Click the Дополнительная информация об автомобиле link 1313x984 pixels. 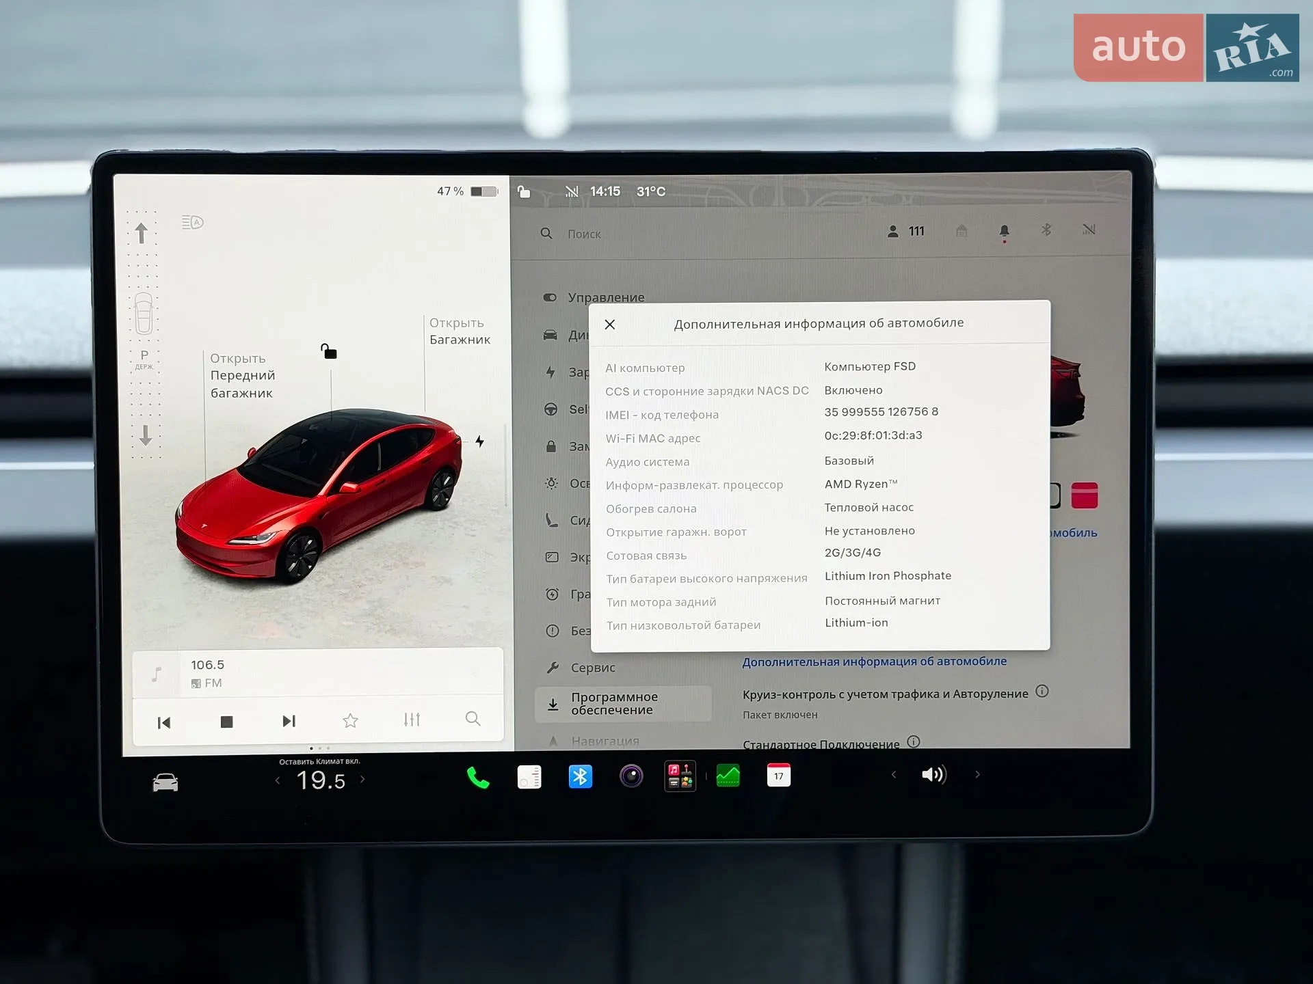[874, 661]
